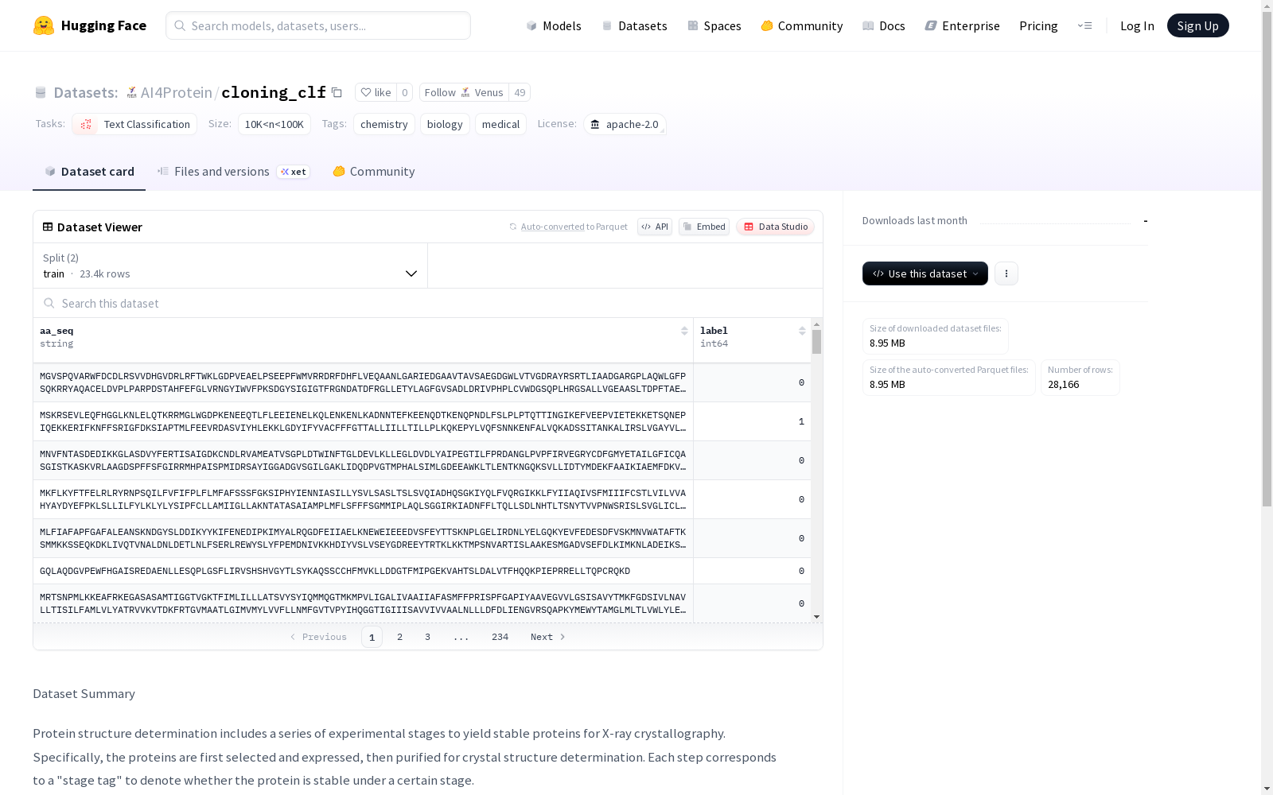Open the AI4Protein organization link
Image resolution: width=1273 pixels, height=795 pixels.
click(176, 92)
